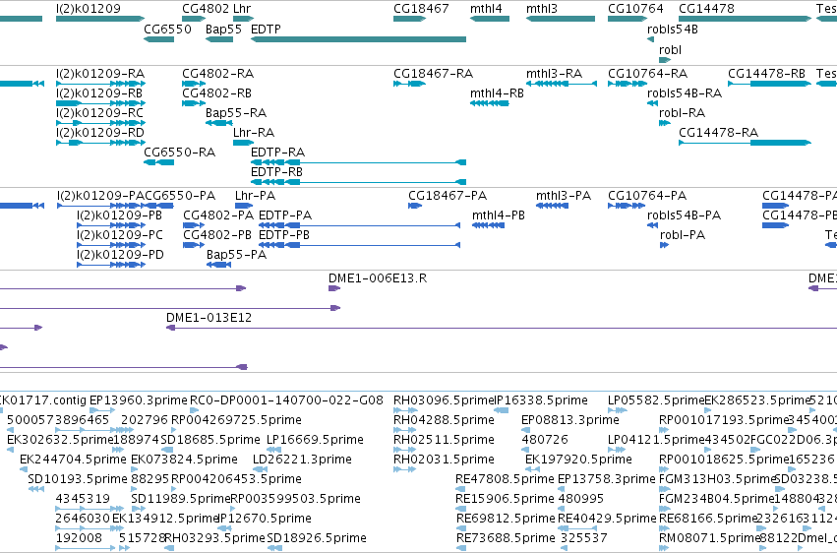Select the mthl3 gene label

pos(541,9)
